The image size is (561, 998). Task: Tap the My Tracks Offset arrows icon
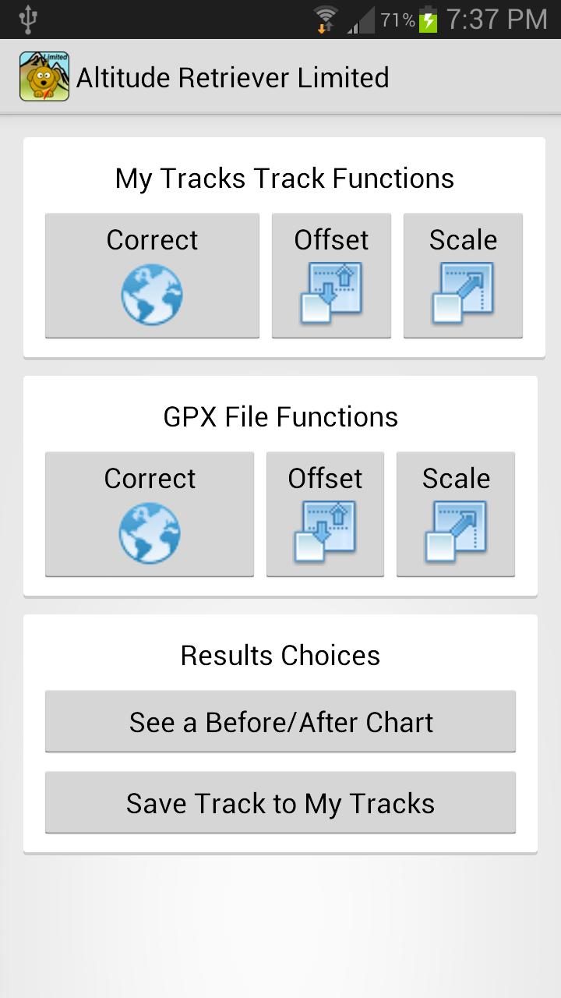click(x=331, y=293)
